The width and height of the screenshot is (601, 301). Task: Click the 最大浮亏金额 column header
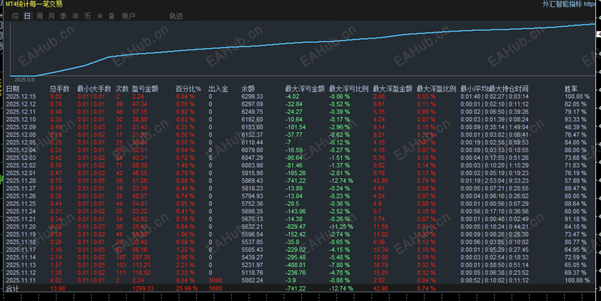305,89
